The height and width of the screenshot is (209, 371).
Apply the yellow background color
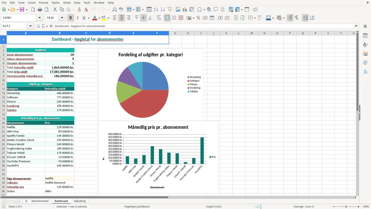tap(104, 18)
